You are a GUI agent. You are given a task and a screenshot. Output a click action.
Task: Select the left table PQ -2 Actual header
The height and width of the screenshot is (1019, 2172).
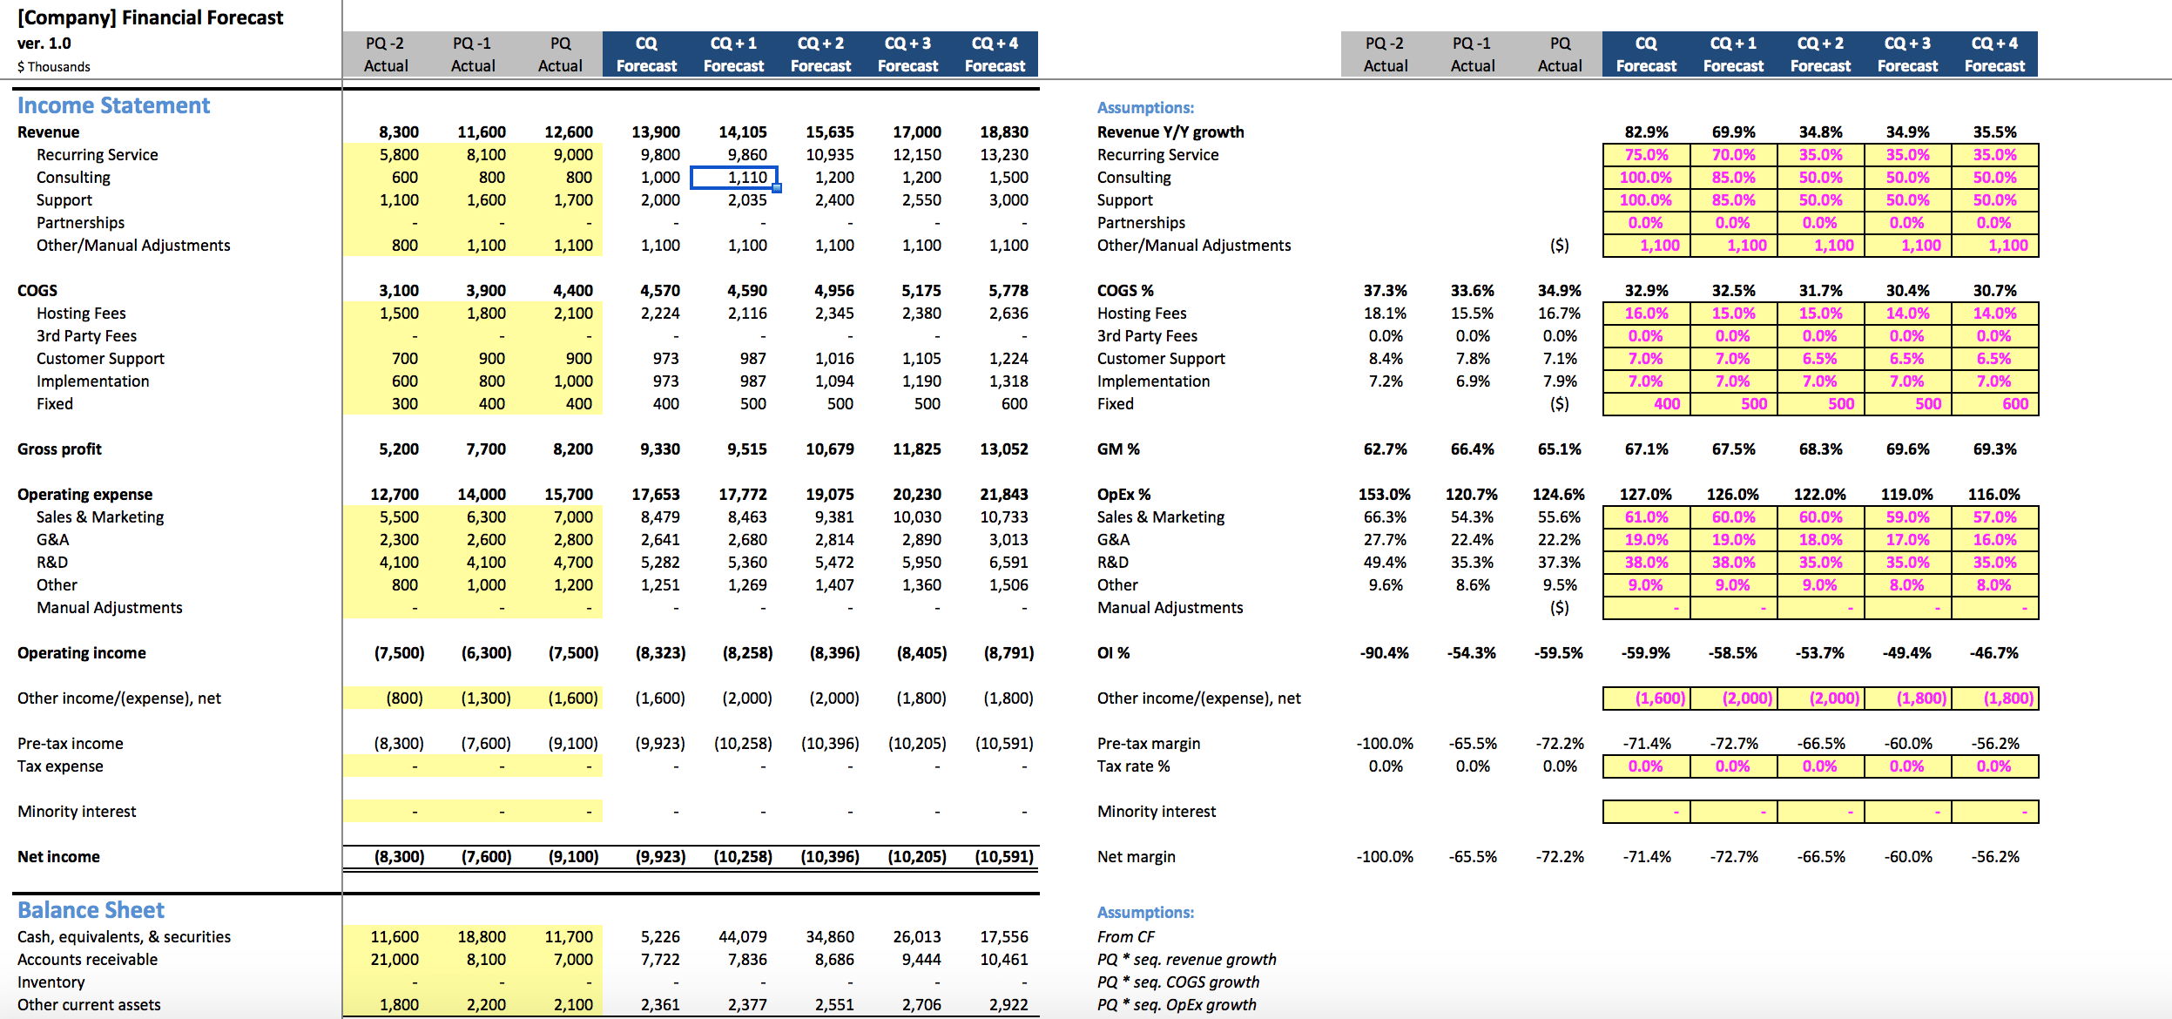tap(385, 54)
